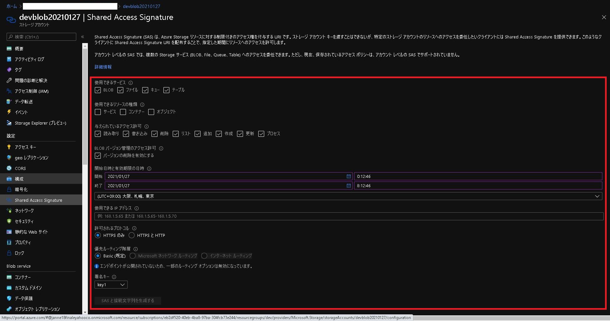This screenshot has height=321, width=610.
Task: Click sidebar scrollbar down arrow
Action: [85, 312]
